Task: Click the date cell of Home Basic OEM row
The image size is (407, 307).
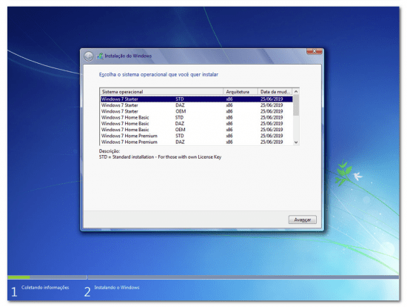Action: pos(272,130)
